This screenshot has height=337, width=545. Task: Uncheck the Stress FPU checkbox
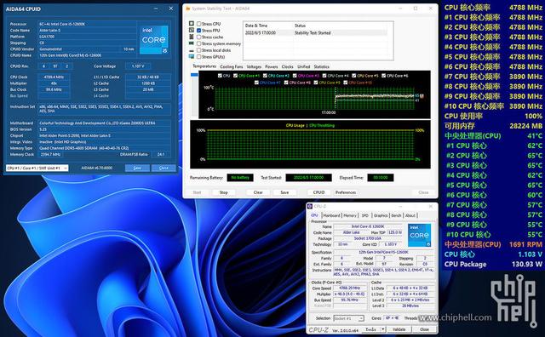[x=199, y=31]
